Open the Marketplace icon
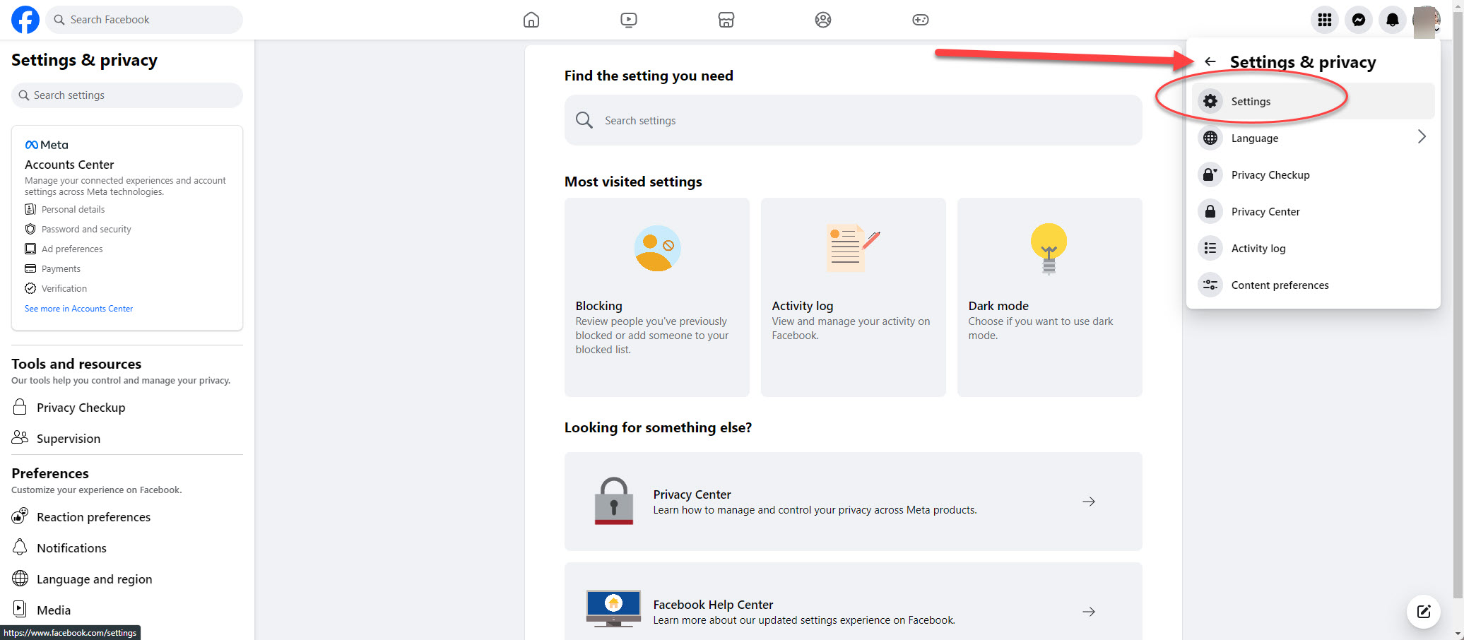The image size is (1464, 640). point(726,20)
